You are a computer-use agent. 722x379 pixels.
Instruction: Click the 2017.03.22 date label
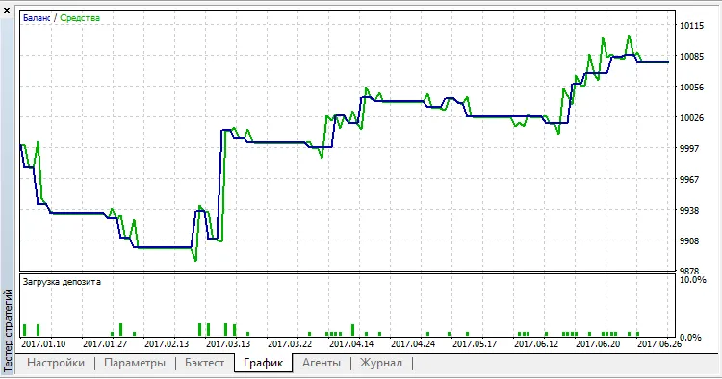pyautogui.click(x=290, y=344)
